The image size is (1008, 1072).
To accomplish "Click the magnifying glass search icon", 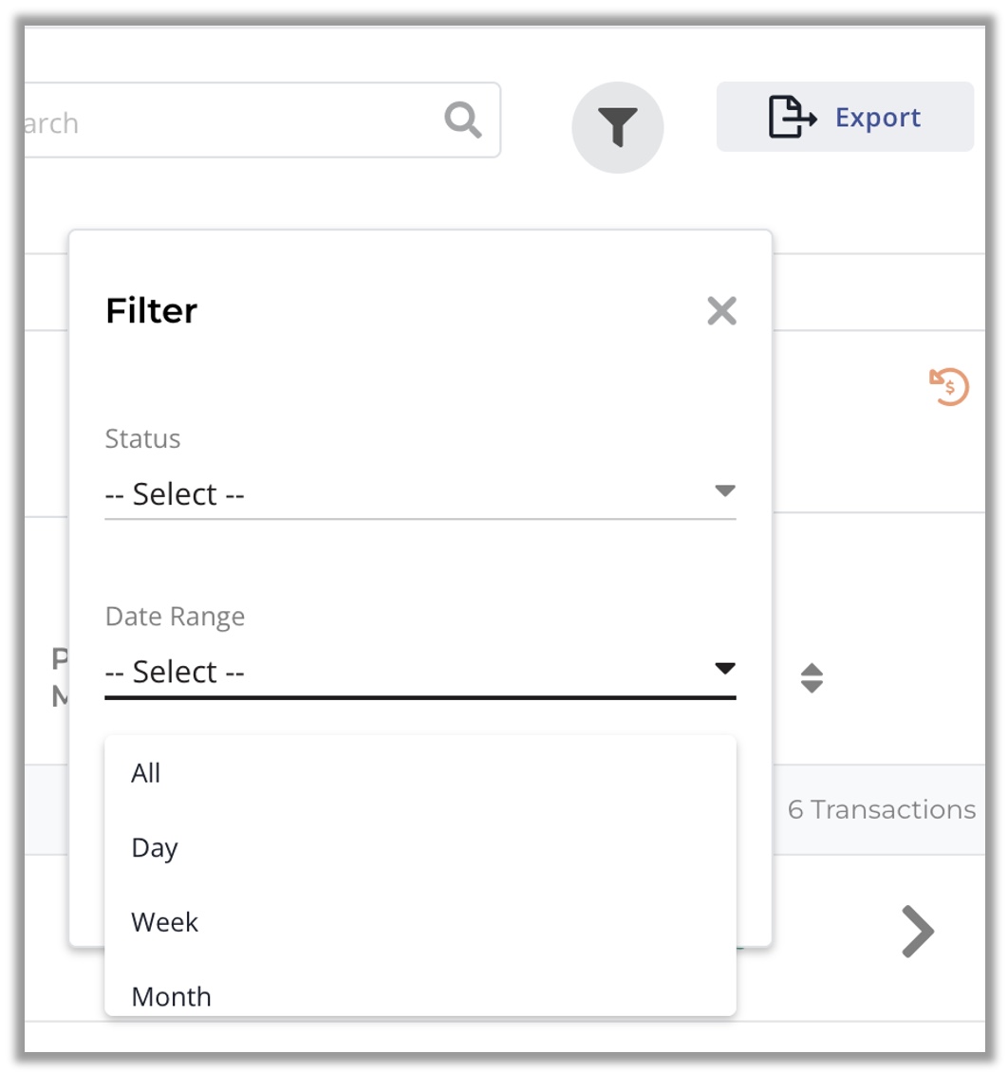I will coord(463,120).
